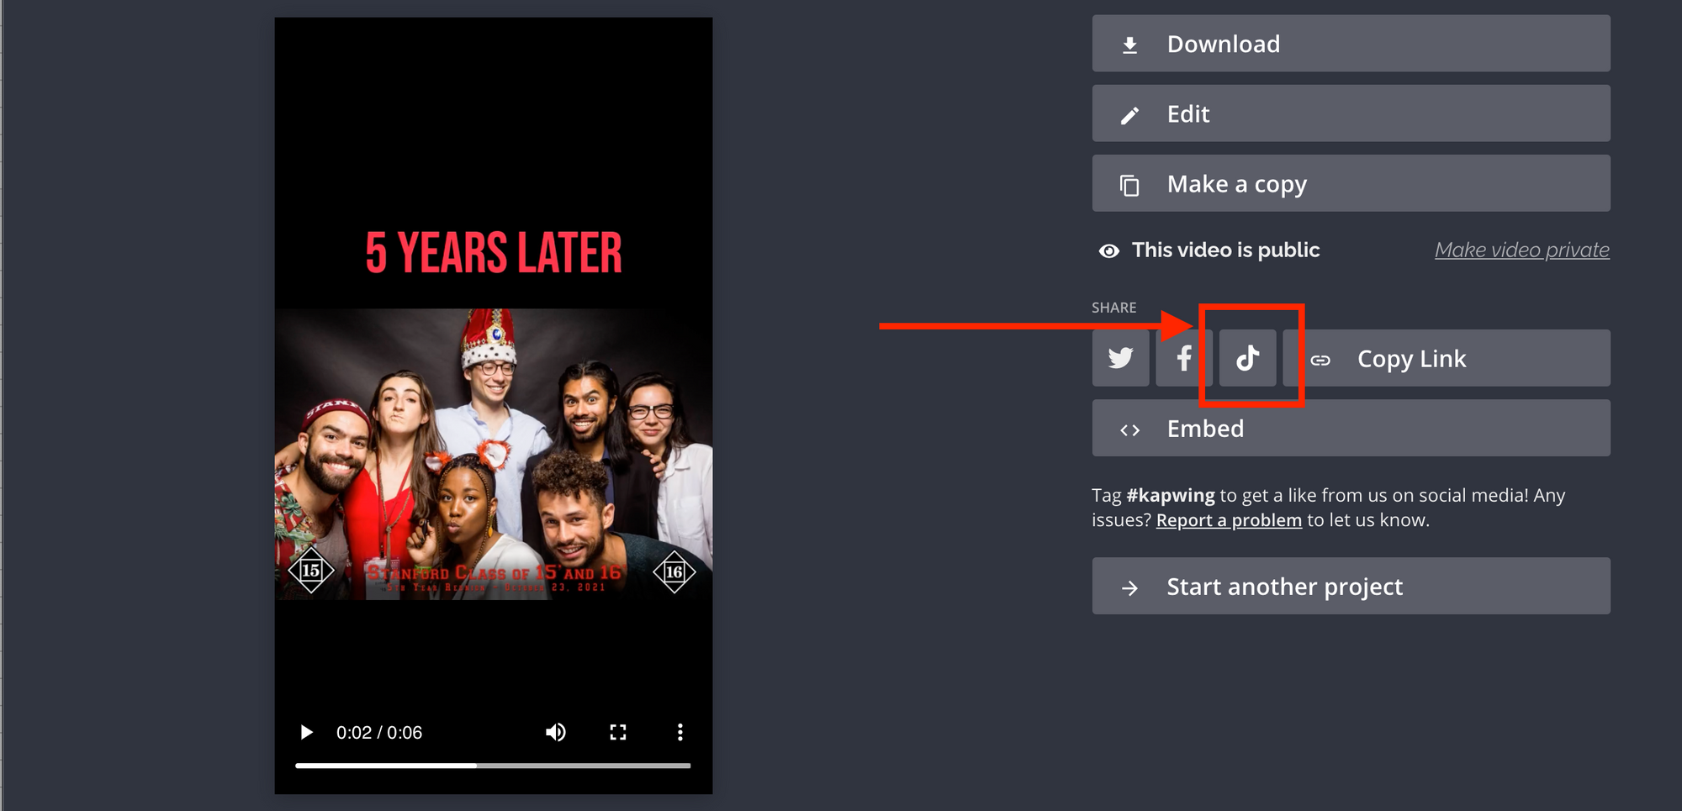This screenshot has height=811, width=1682.
Task: Open the three-dot video options menu
Action: (x=680, y=732)
